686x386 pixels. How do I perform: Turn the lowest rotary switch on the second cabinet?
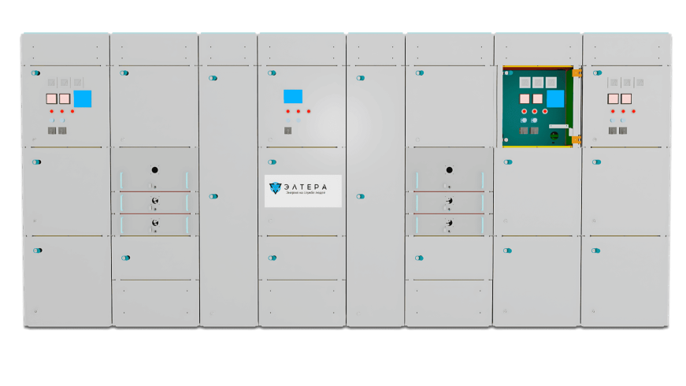[x=155, y=223]
